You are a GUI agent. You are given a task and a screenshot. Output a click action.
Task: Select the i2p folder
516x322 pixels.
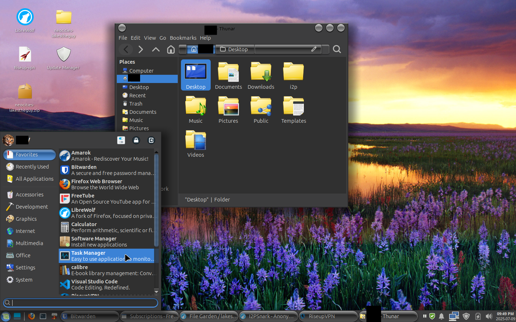[293, 75]
